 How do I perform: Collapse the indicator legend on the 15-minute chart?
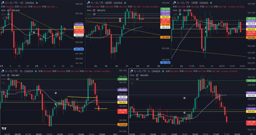click(3, 83)
